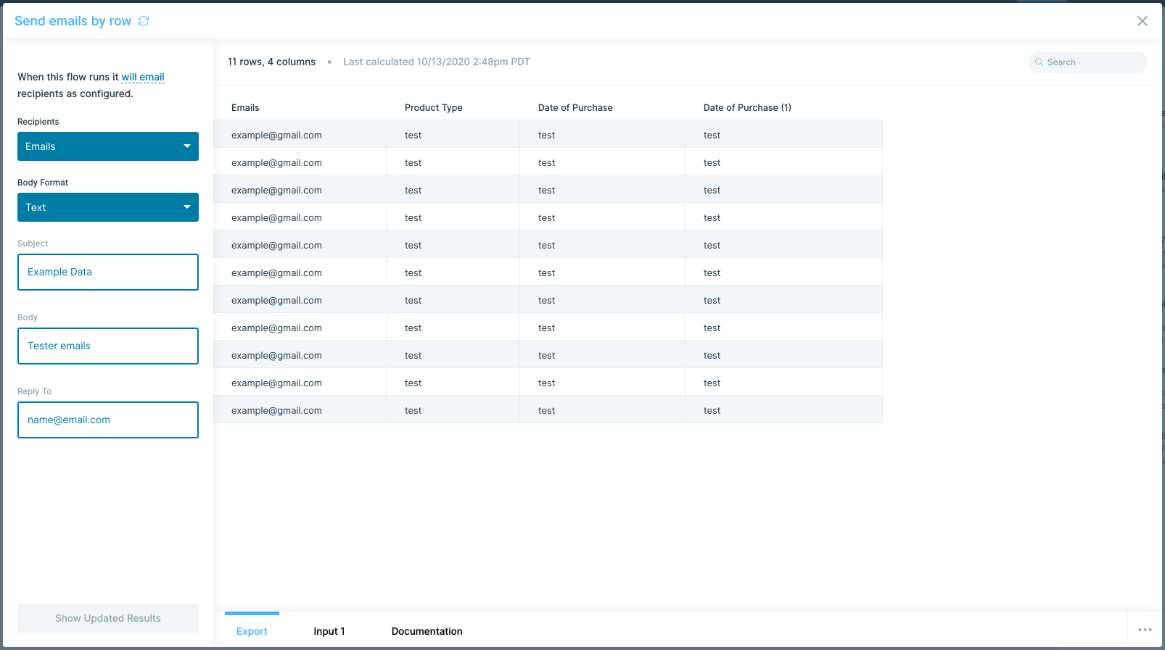Click the Body field containing Tester emails
Viewport: 1165px width, 650px height.
click(108, 346)
